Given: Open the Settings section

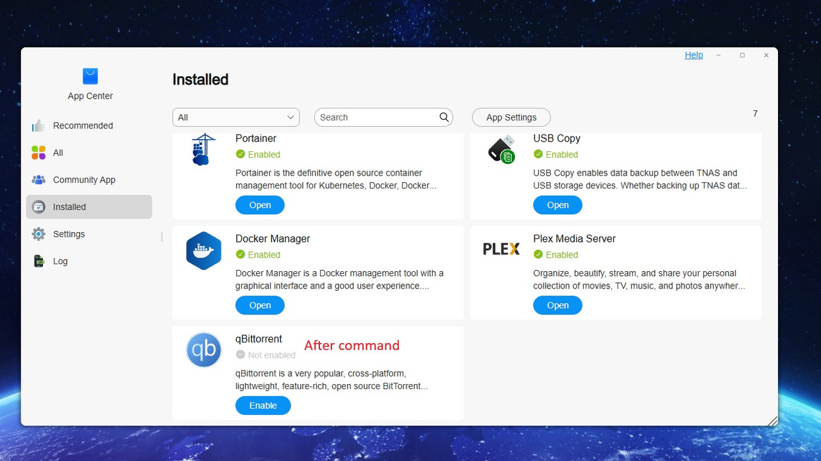Looking at the screenshot, I should pyautogui.click(x=89, y=234).
